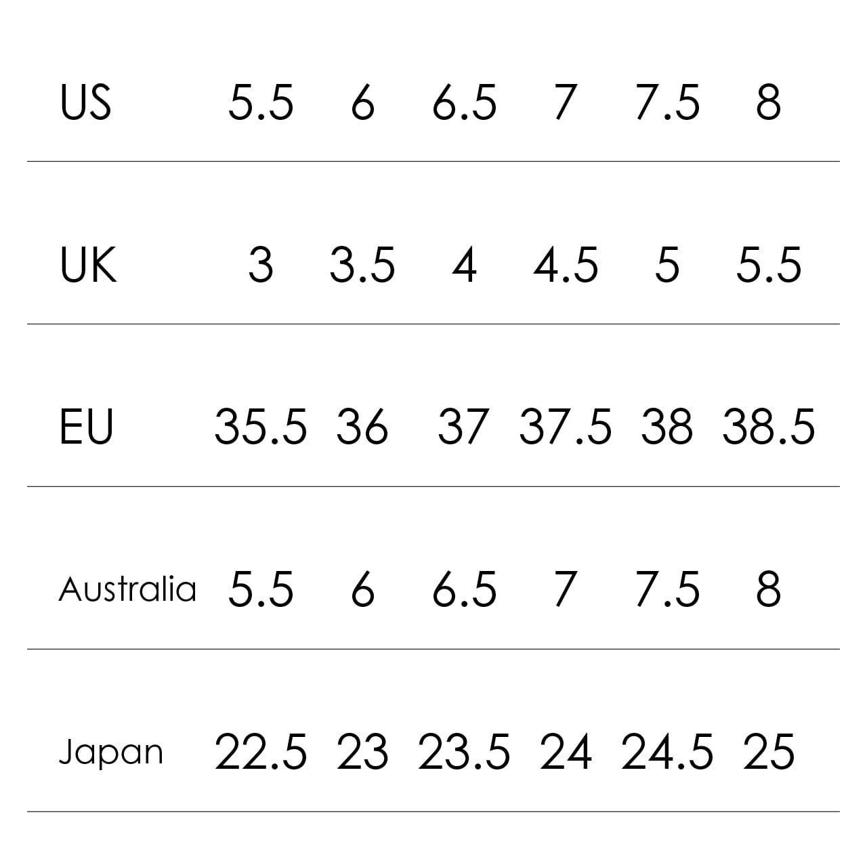
Task: Choose UK size 3.5
Action: 362,265
